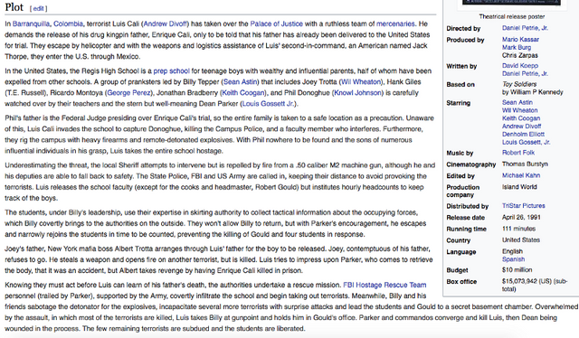Click the Edited by label

(x=460, y=176)
